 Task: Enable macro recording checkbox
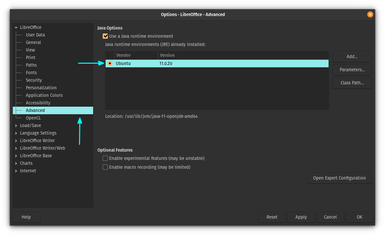(x=105, y=167)
